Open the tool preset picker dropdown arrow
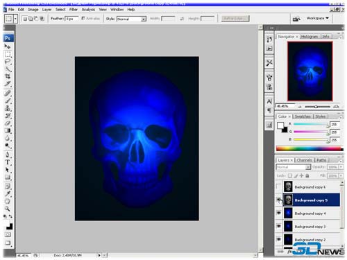This screenshot has height=260, width=347. point(16,19)
